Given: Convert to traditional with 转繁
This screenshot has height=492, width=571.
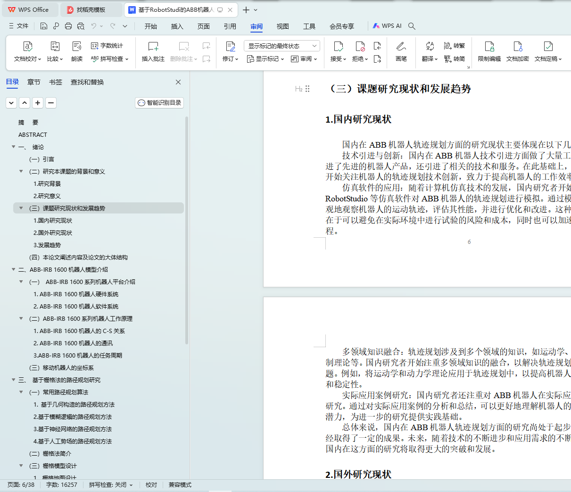Looking at the screenshot, I should (x=455, y=46).
